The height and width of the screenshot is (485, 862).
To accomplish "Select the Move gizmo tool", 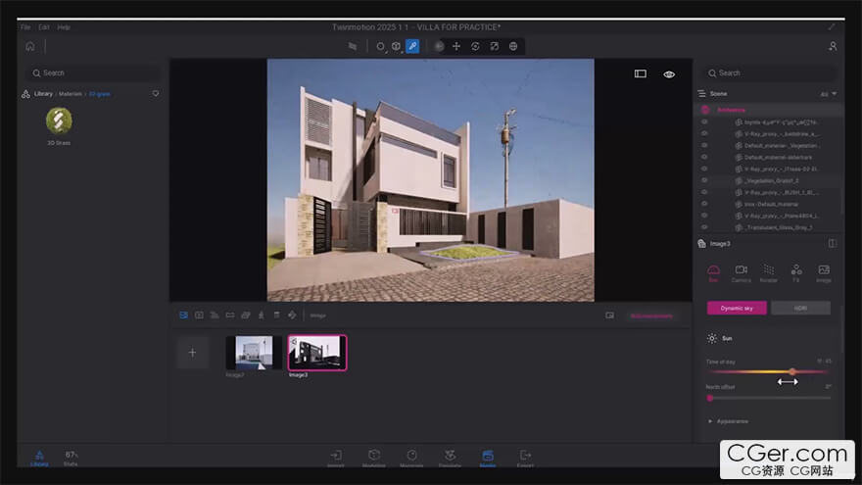I will coord(456,46).
